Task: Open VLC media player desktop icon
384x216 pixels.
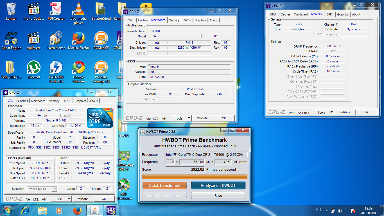Action: pyautogui.click(x=79, y=13)
